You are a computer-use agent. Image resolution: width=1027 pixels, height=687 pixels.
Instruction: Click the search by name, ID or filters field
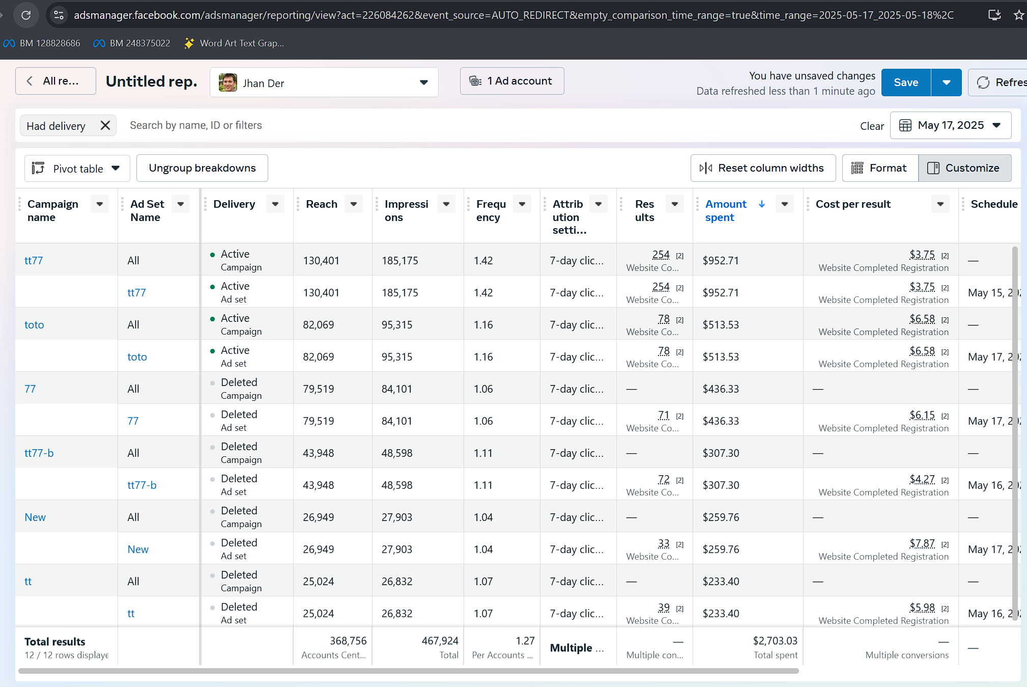(x=195, y=125)
